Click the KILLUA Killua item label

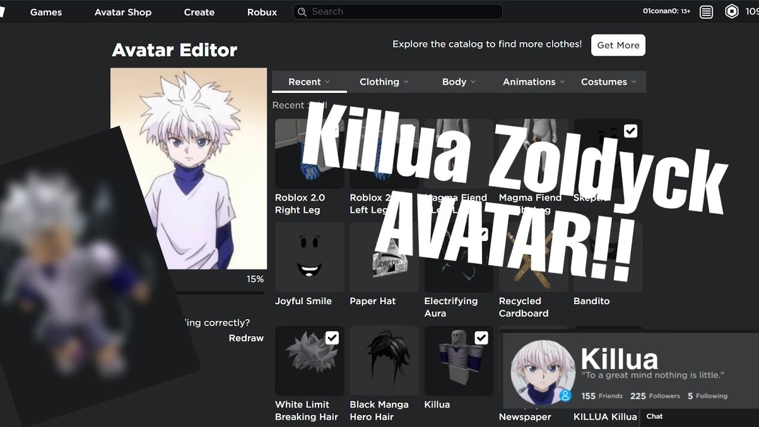pyautogui.click(x=605, y=417)
